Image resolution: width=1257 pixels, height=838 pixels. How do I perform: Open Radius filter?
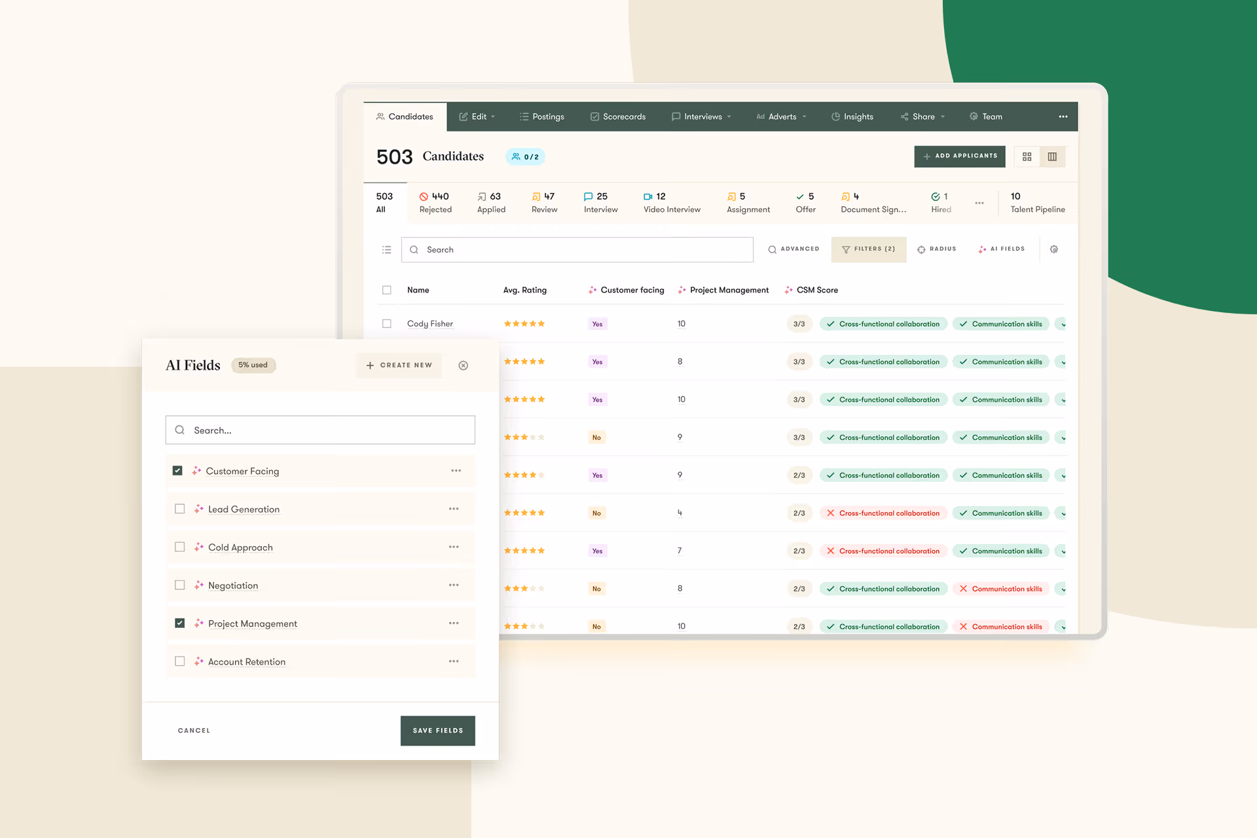[x=937, y=249]
